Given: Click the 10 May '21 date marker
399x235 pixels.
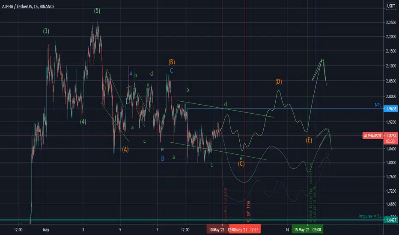Looking at the screenshot, I should tap(217, 230).
